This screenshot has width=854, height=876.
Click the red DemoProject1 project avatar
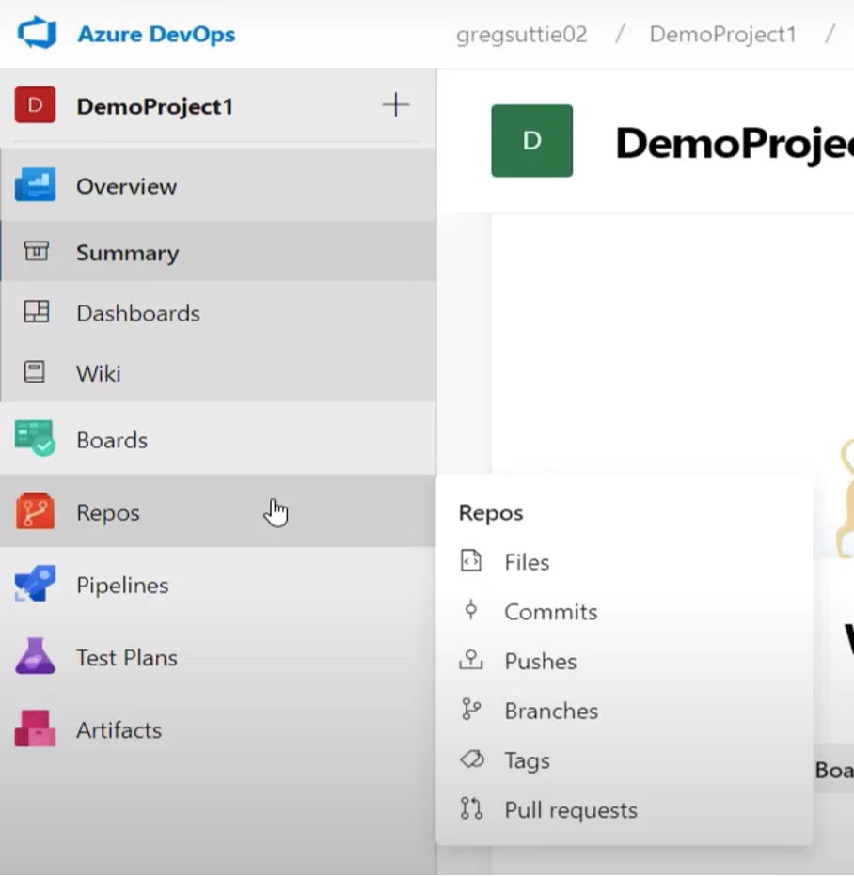pyautogui.click(x=35, y=105)
